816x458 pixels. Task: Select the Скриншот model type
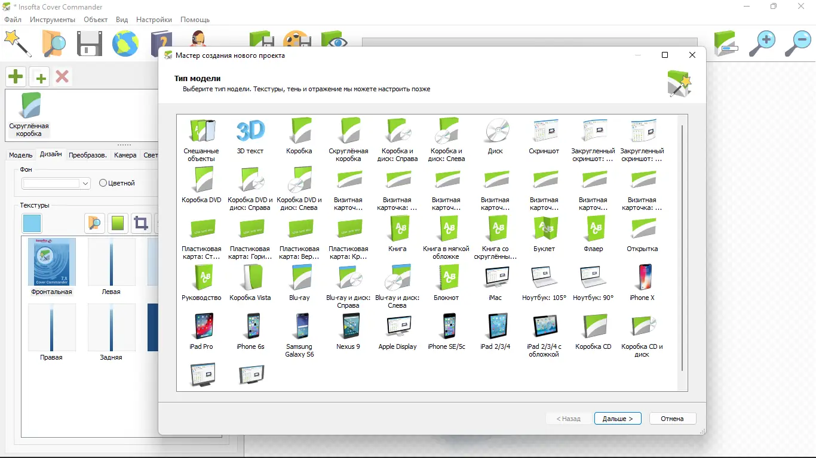544,138
